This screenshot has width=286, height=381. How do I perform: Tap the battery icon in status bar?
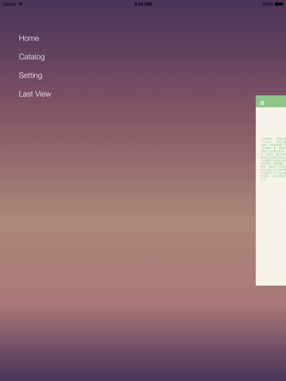point(279,4)
